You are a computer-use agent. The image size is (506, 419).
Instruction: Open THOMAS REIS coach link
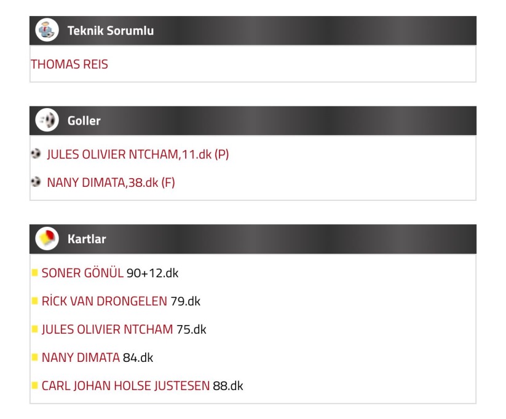[x=69, y=64]
